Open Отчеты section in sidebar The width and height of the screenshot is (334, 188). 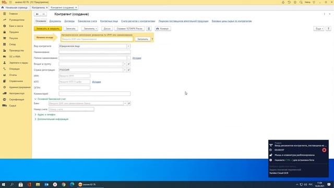pos(13,75)
